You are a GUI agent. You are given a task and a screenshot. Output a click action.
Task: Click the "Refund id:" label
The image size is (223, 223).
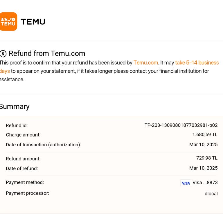17,126
